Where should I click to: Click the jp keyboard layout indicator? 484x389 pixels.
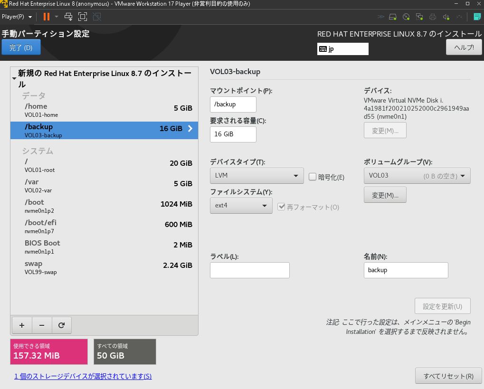click(342, 49)
